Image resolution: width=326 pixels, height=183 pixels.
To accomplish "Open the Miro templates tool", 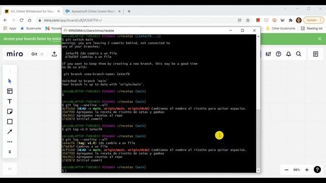I will 10,91.
